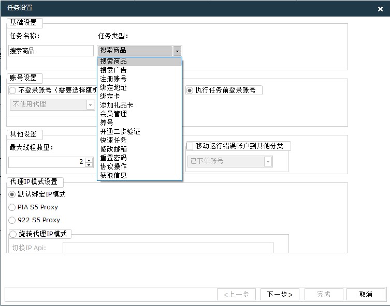The width and height of the screenshot is (390, 306).
Task: Choose 会员管理 from the list
Action: pos(139,114)
